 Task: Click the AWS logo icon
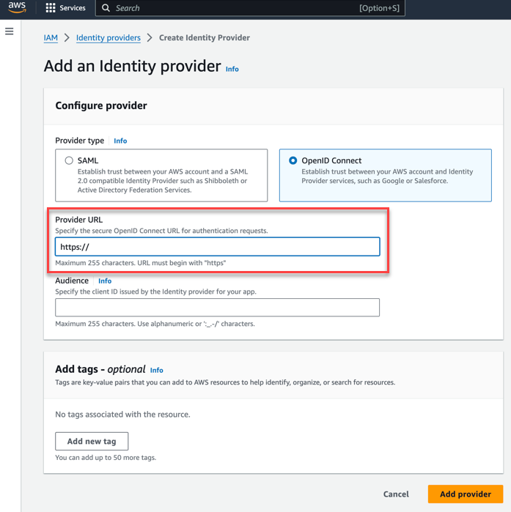click(17, 7)
